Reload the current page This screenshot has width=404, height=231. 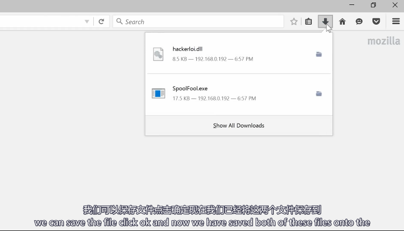point(101,22)
